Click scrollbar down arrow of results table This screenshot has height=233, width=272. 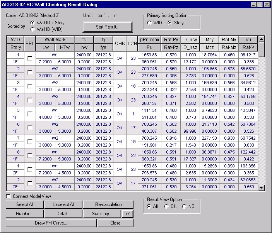point(262,187)
